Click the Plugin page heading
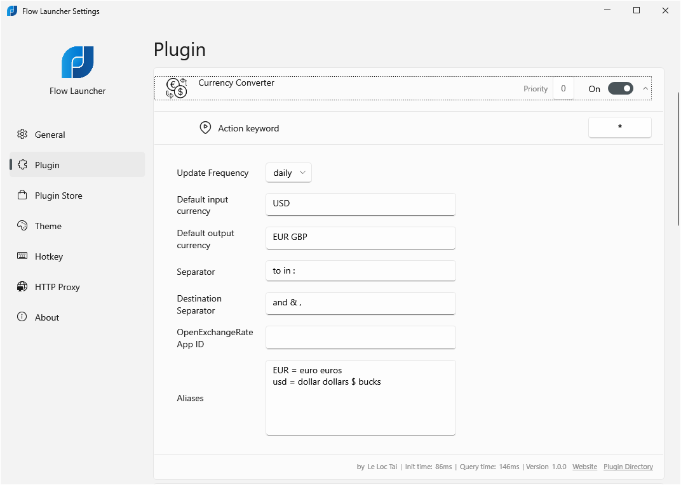 179,50
